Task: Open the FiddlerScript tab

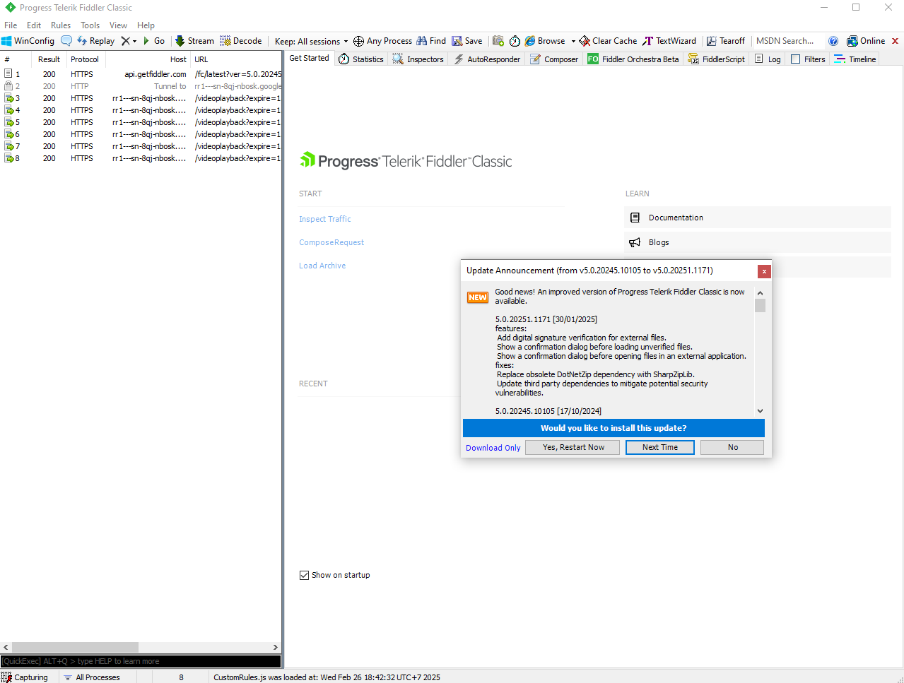Action: point(717,59)
